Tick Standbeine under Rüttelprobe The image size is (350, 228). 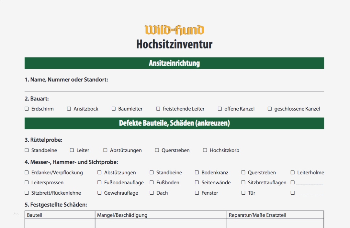(x=27, y=150)
